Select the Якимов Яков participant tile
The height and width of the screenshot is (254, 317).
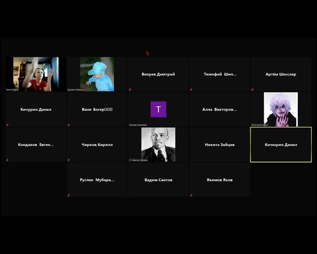219,180
